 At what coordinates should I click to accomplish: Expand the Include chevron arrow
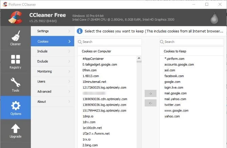[x=69, y=51]
